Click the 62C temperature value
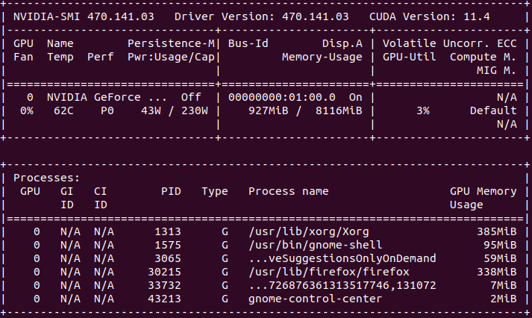 63,111
